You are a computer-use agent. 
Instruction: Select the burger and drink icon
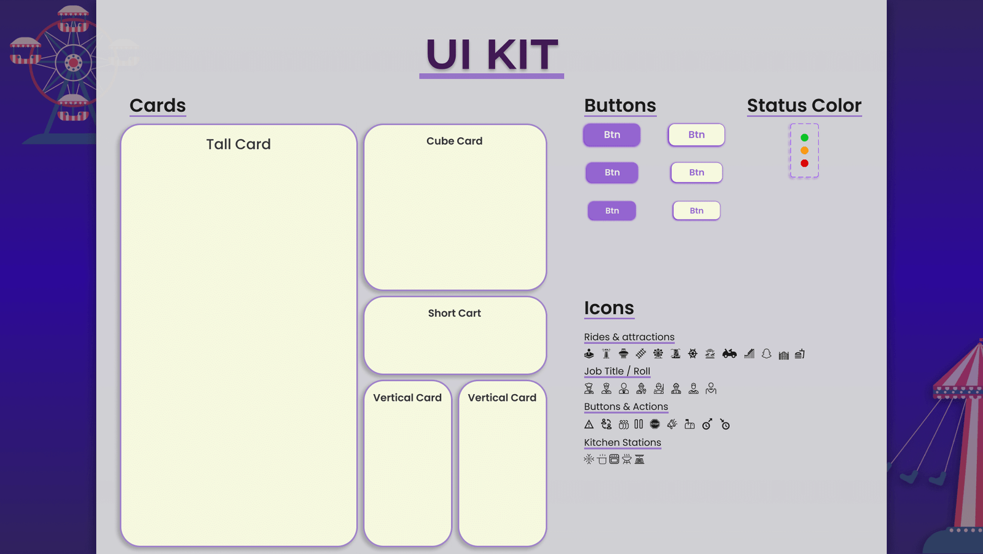[x=799, y=354]
